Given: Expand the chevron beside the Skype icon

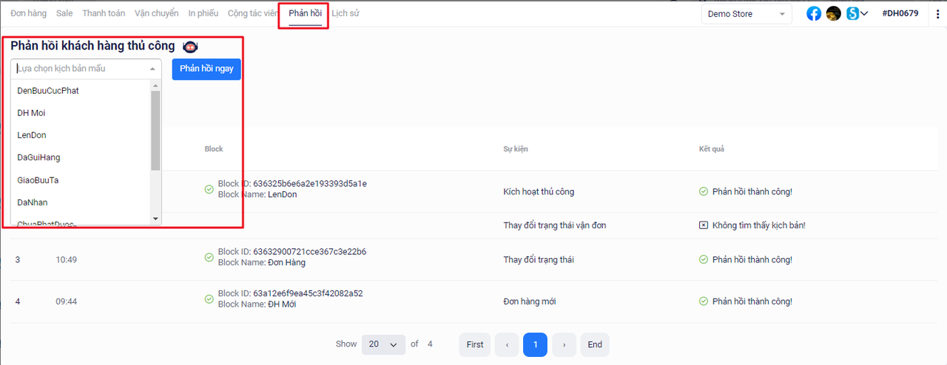Looking at the screenshot, I should tap(864, 14).
